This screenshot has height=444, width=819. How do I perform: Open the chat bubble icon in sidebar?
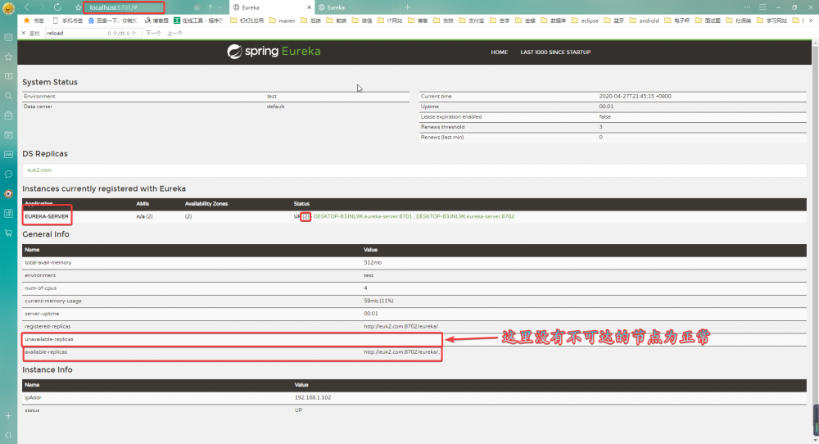tap(8, 174)
